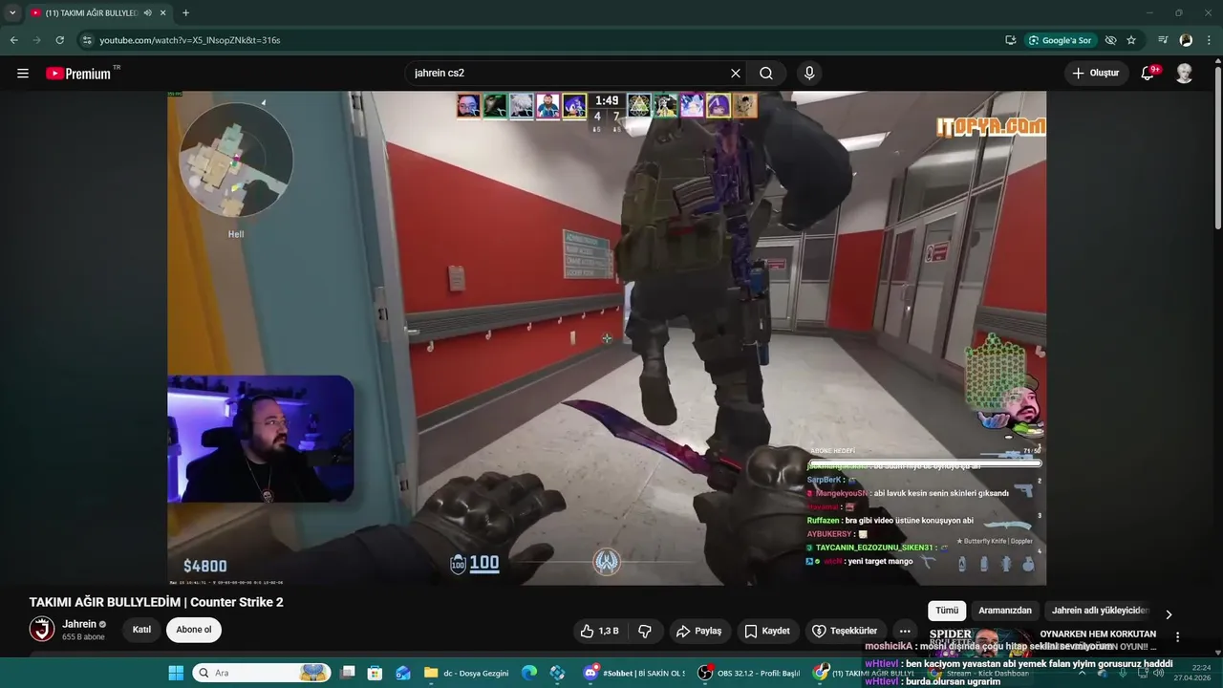Open YouTube notifications bell
1223x688 pixels.
click(x=1148, y=73)
